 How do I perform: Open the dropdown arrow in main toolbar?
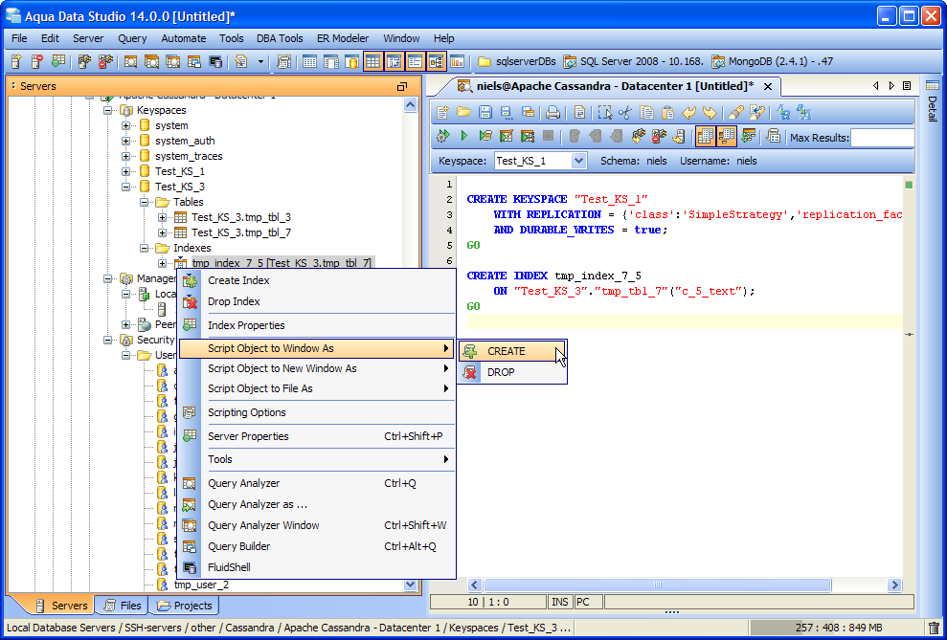tap(260, 61)
